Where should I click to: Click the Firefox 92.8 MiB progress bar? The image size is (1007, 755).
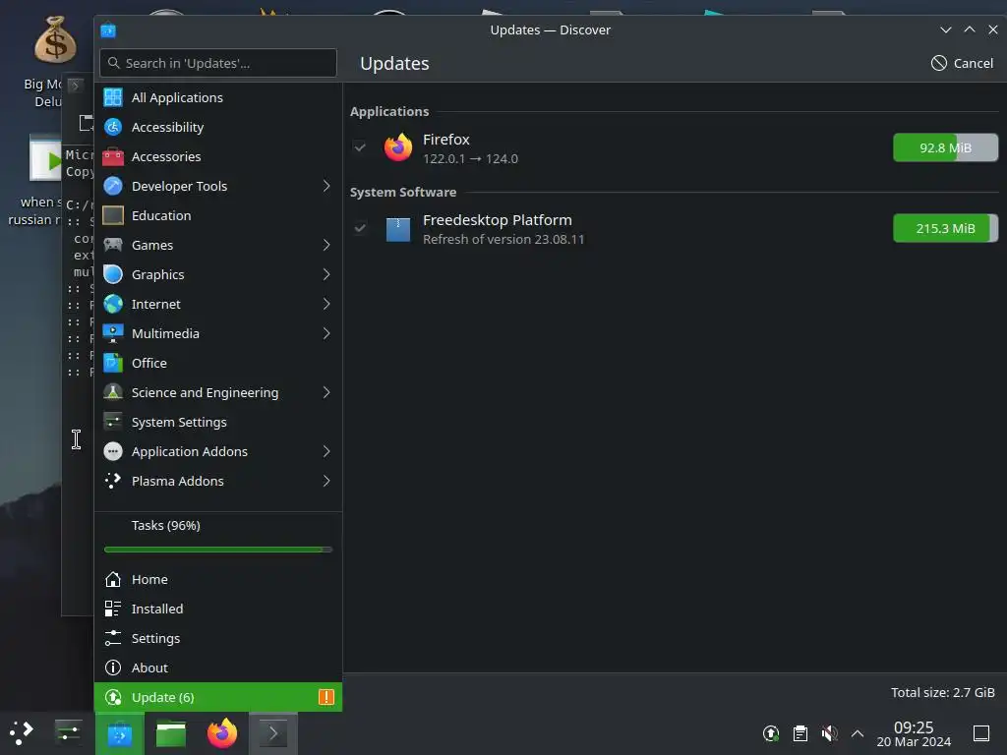tap(945, 147)
